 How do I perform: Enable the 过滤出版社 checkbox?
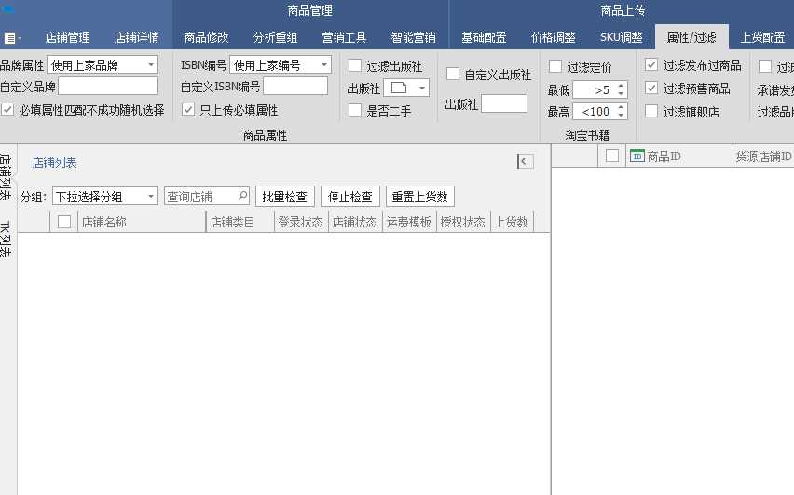(x=355, y=66)
